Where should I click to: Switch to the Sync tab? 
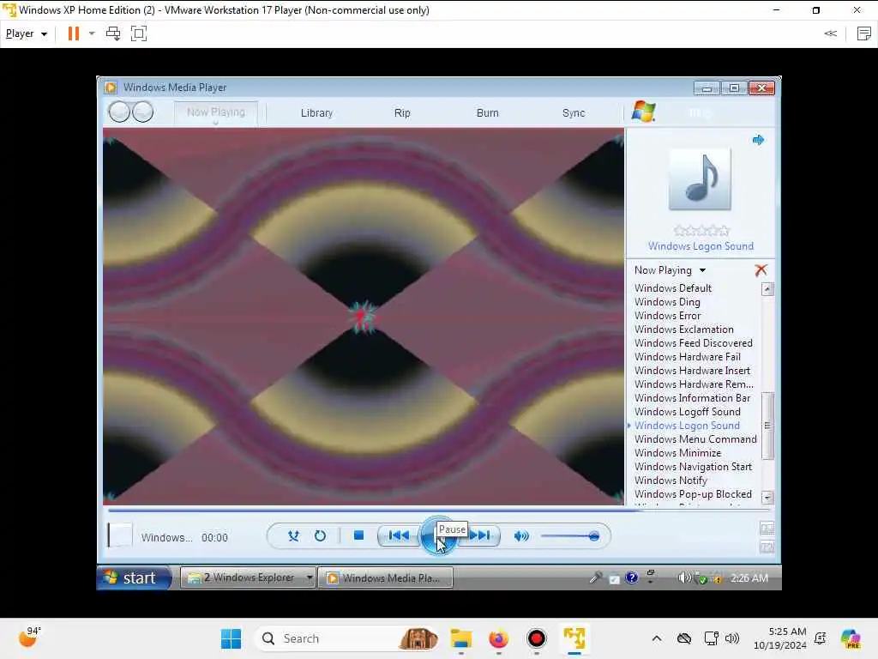[574, 112]
